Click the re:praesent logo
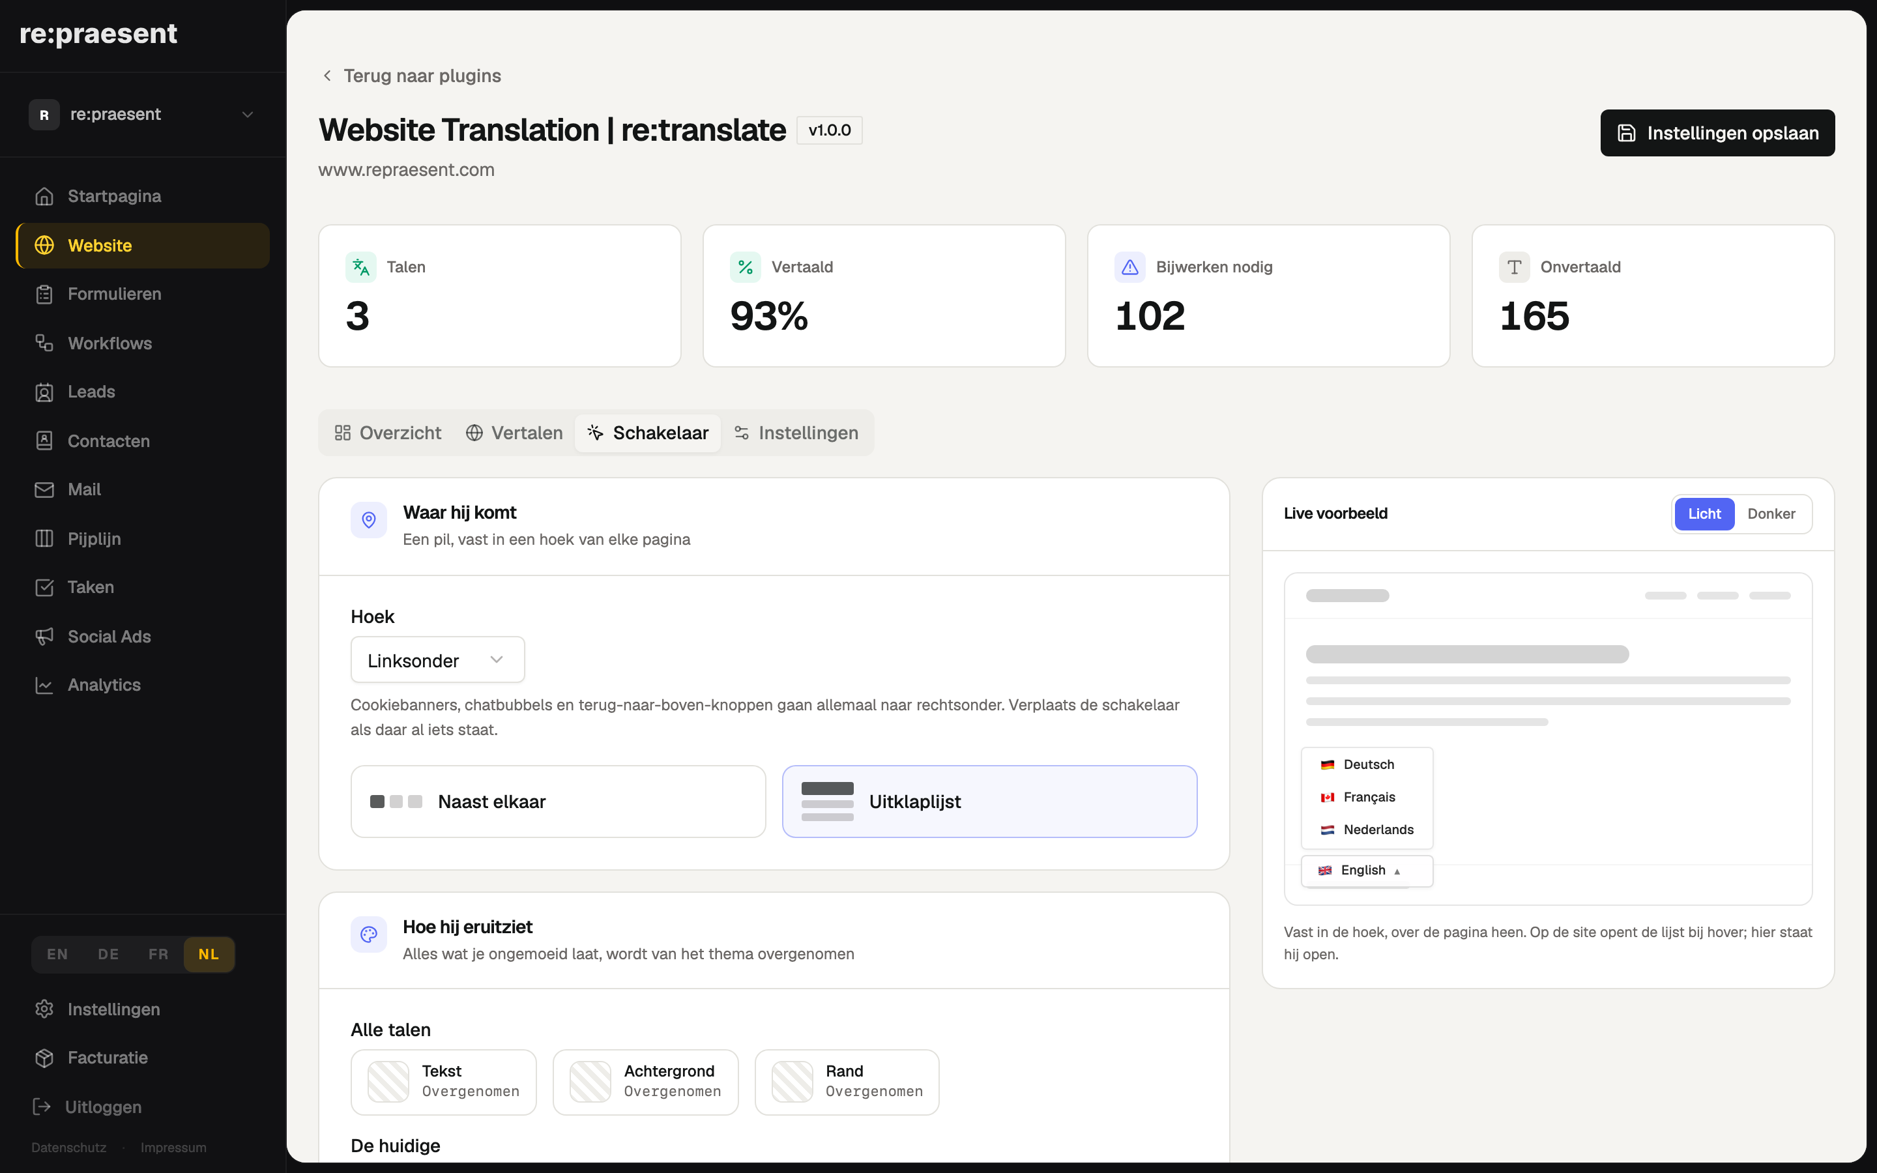Image resolution: width=1877 pixels, height=1173 pixels. point(98,33)
